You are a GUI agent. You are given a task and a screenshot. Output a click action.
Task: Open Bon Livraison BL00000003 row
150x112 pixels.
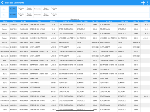click(x=75, y=47)
